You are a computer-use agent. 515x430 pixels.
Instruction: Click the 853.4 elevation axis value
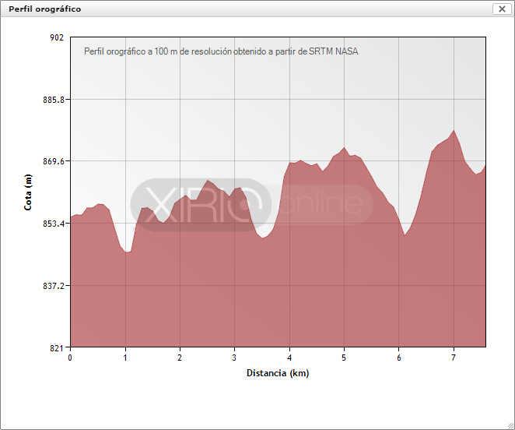[x=54, y=224]
